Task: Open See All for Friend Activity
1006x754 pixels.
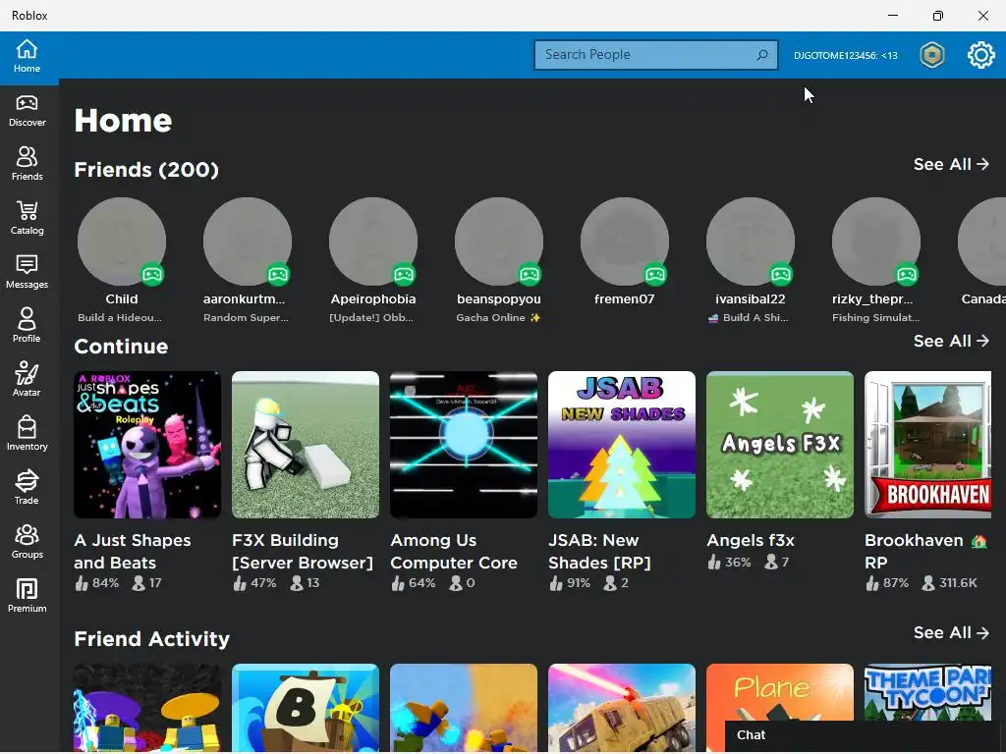Action: (951, 633)
